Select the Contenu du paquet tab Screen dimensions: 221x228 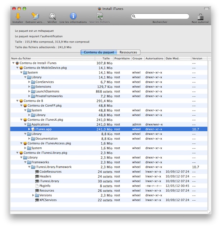(x=99, y=52)
